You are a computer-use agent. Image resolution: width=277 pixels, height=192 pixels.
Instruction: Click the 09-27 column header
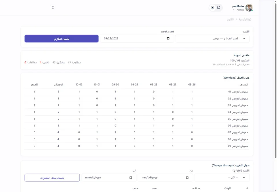tap(173, 84)
